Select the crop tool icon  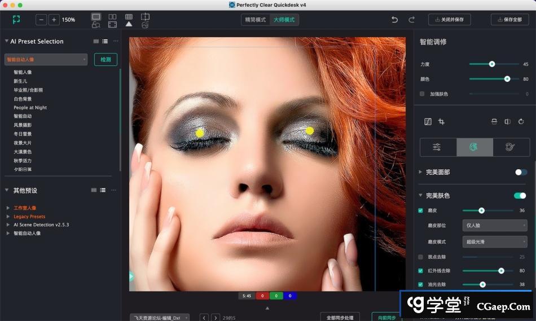pos(441,122)
